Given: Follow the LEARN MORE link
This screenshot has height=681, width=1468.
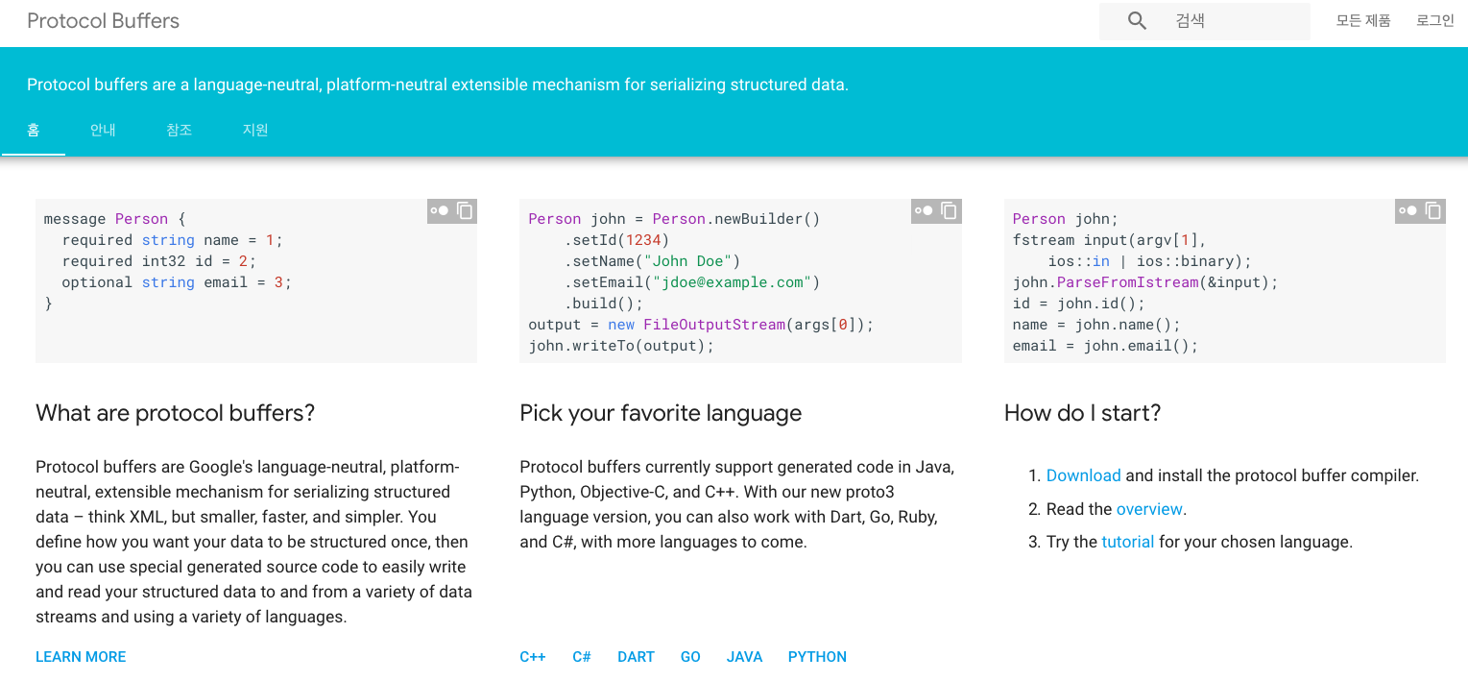Looking at the screenshot, I should coord(81,657).
